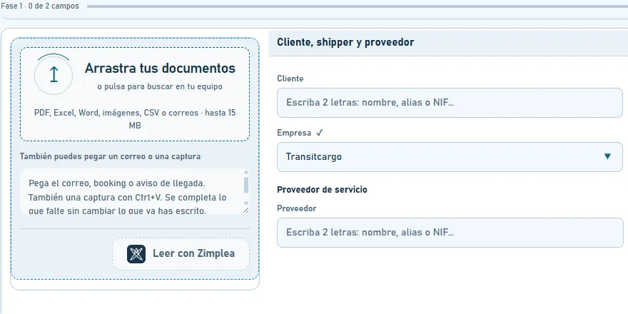The height and width of the screenshot is (314, 628).
Task: Click the Proveedor field label
Action: pyautogui.click(x=296, y=208)
